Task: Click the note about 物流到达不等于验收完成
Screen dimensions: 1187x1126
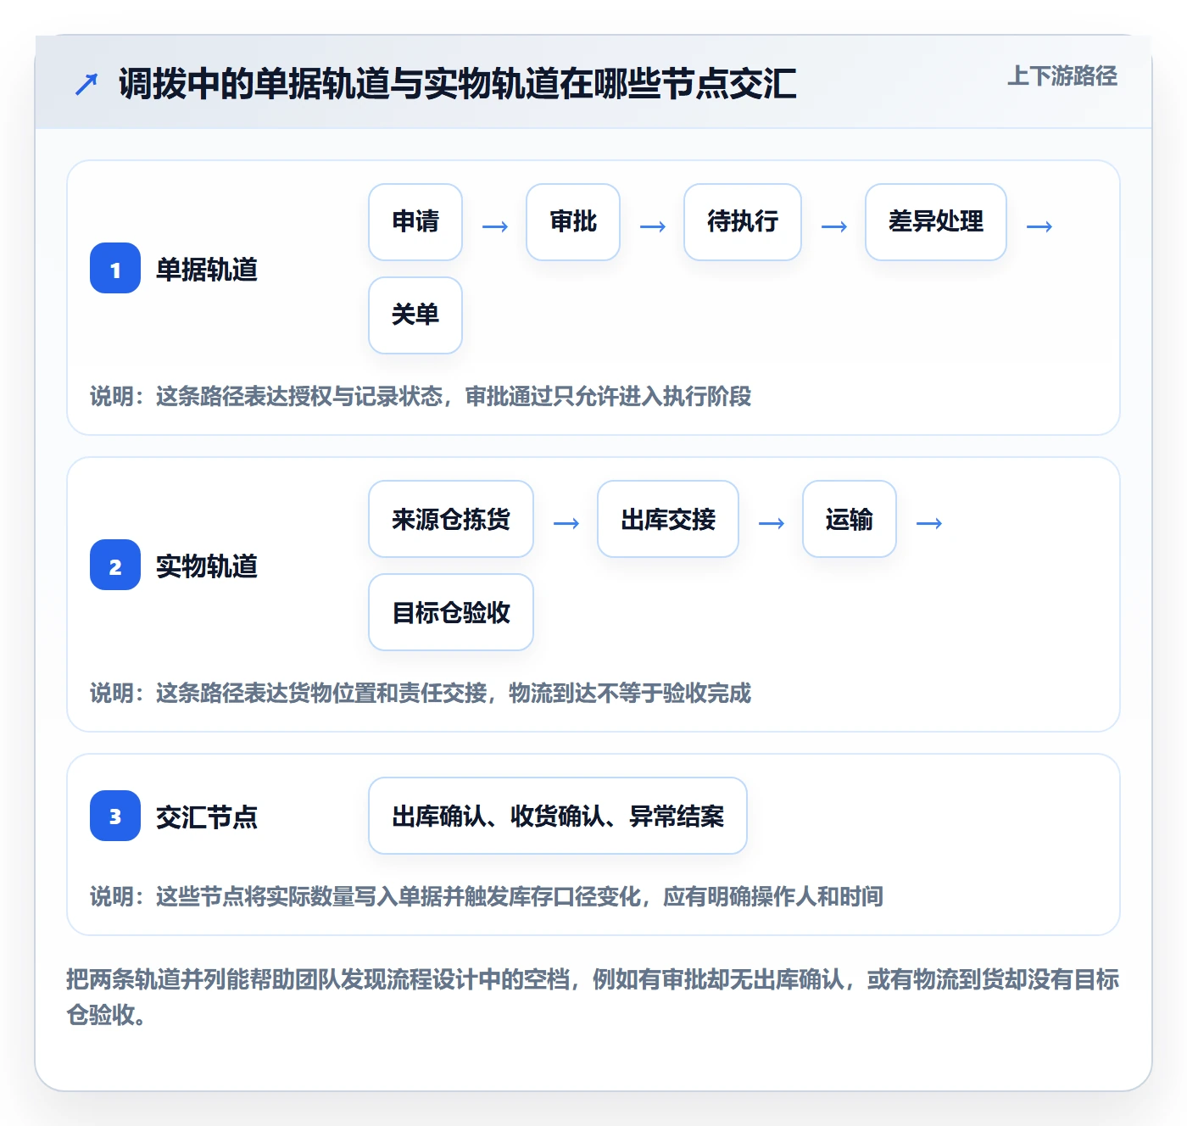Action: tap(421, 693)
